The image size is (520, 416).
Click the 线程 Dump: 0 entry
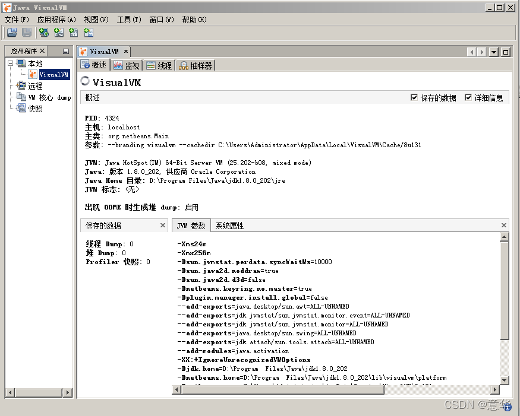coord(109,244)
